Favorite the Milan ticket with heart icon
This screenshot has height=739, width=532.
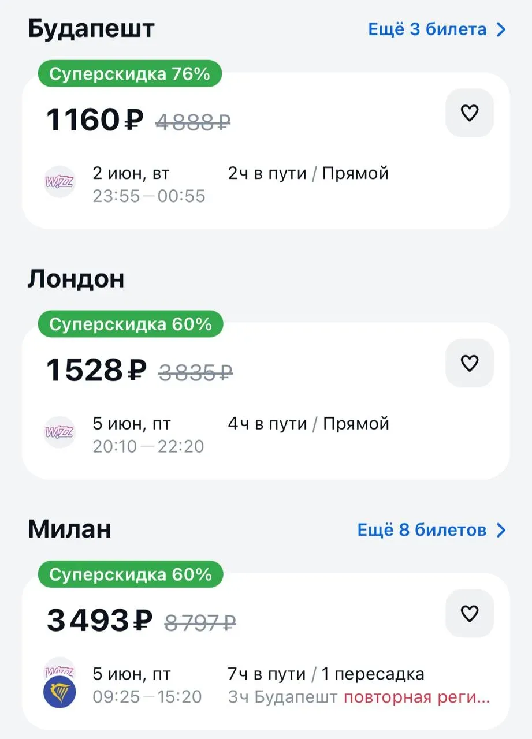[469, 614]
